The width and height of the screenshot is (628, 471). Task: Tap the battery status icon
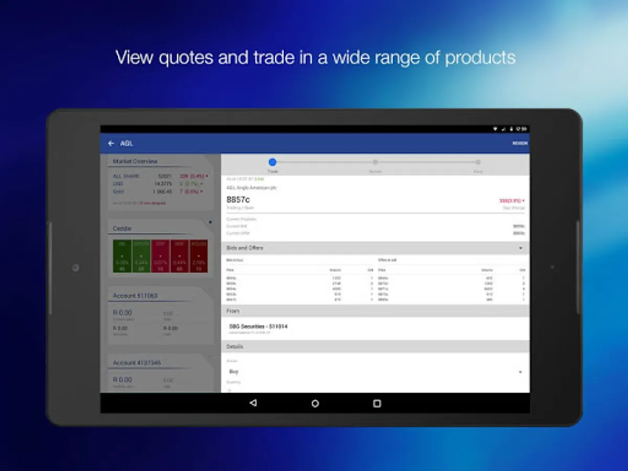click(x=511, y=129)
